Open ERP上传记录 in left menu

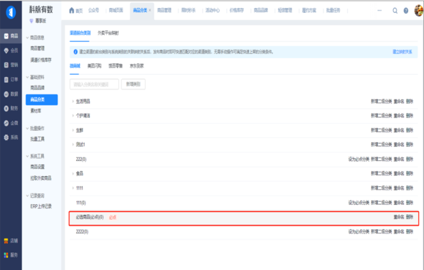(41, 206)
